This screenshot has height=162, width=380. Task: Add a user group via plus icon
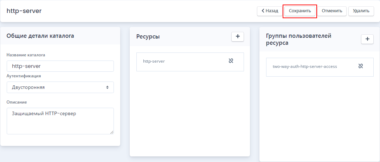(x=367, y=39)
